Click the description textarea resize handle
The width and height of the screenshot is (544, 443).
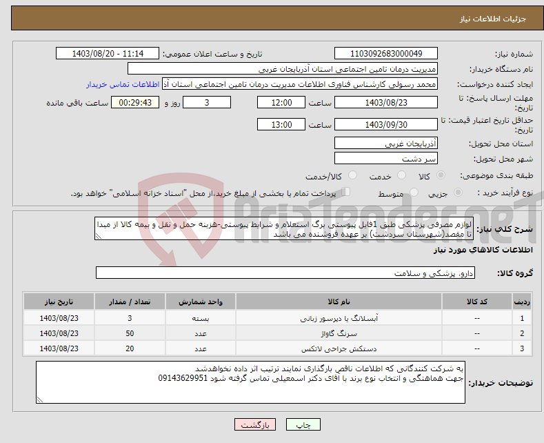[x=99, y=236]
